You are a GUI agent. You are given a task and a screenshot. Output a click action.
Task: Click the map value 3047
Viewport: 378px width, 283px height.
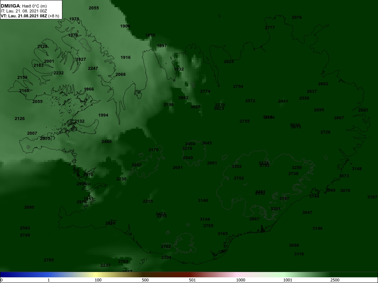pyautogui.click(x=307, y=212)
